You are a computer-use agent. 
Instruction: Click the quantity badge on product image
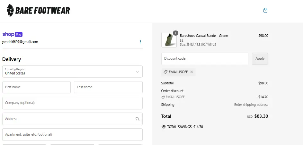pos(175,33)
